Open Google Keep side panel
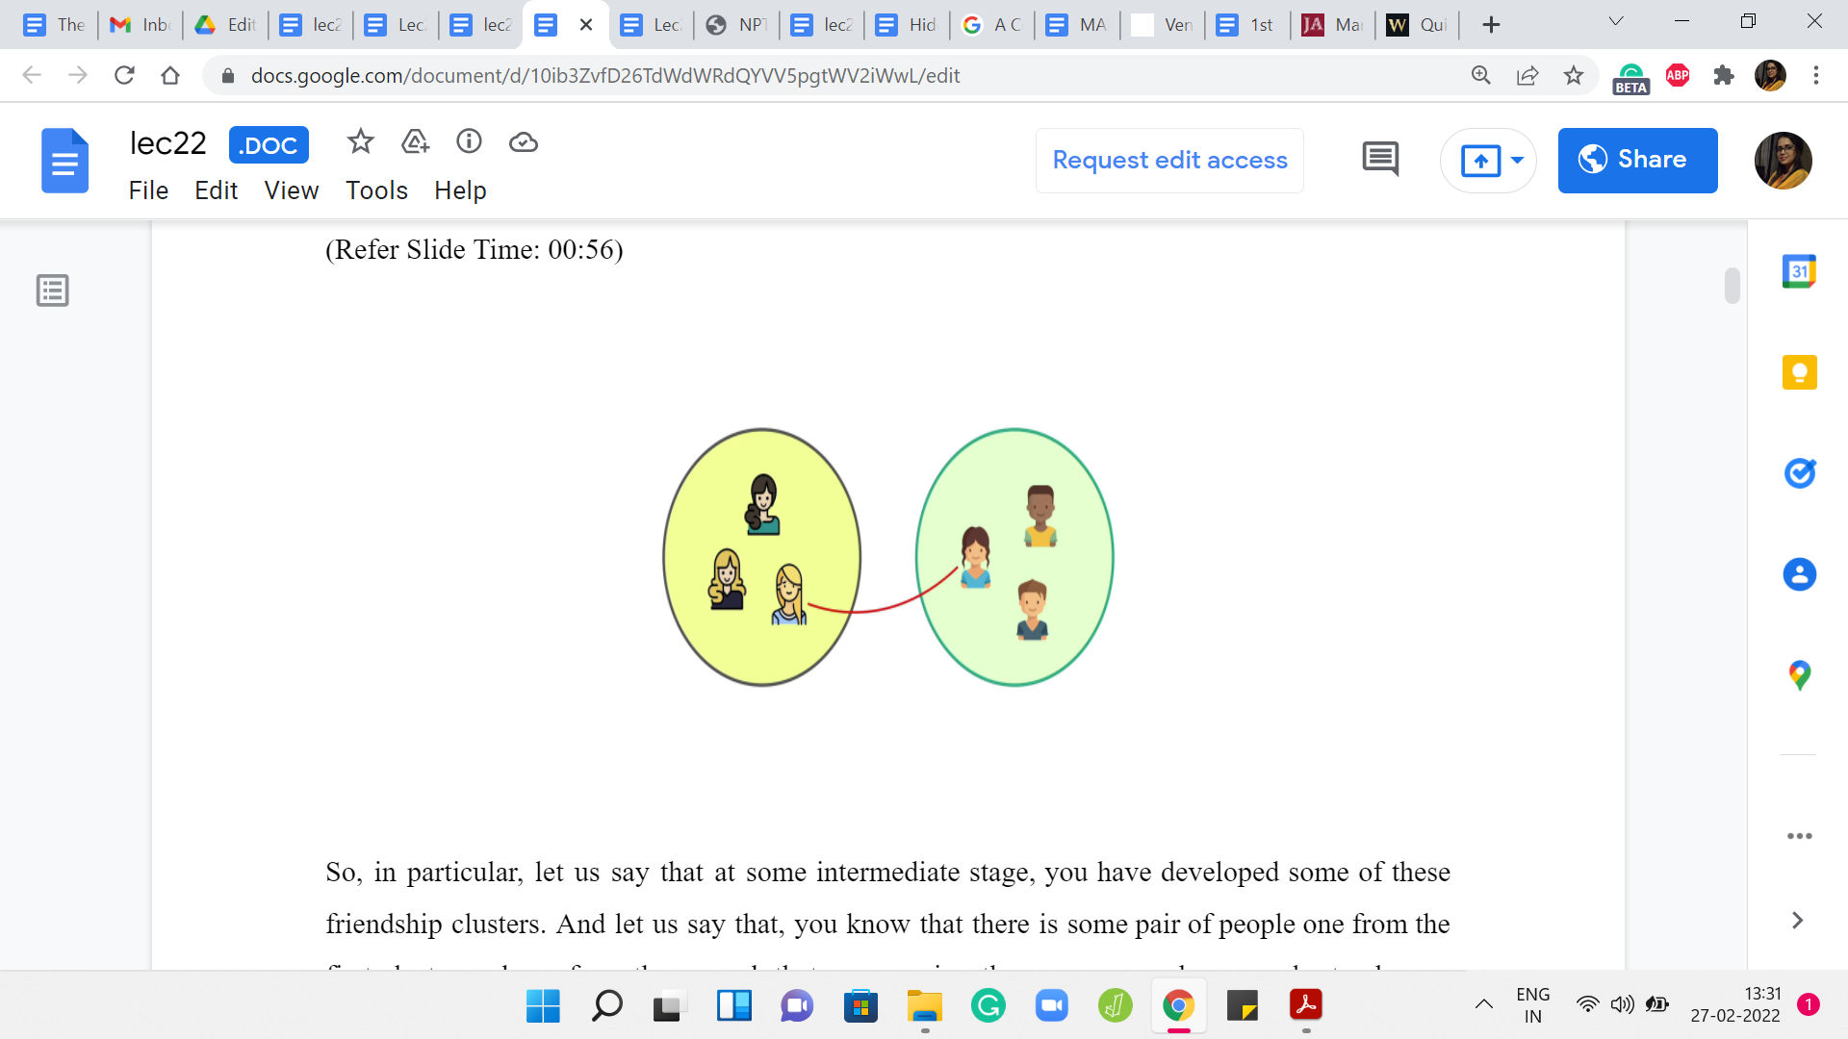This screenshot has height=1039, width=1848. pos(1799,372)
